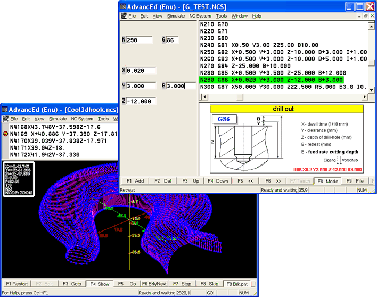The height and width of the screenshot is (297, 377).
Task: Click right arrow of horizontal code scrollbar
Action: pyautogui.click(x=365, y=97)
